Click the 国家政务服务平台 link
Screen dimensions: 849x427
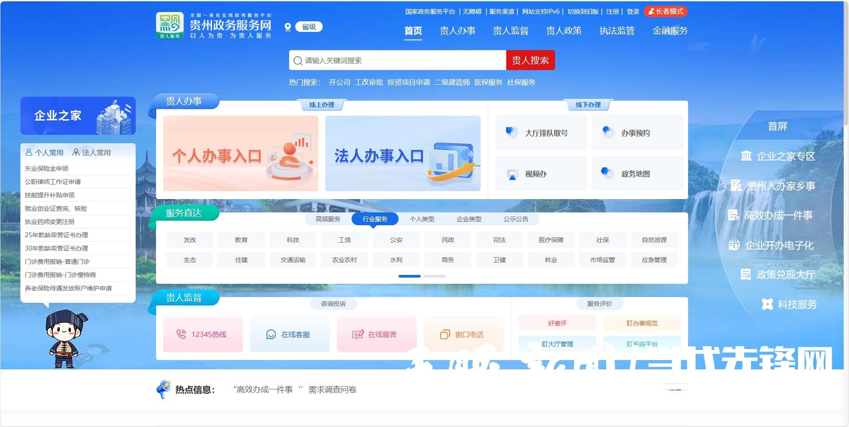pyautogui.click(x=430, y=12)
